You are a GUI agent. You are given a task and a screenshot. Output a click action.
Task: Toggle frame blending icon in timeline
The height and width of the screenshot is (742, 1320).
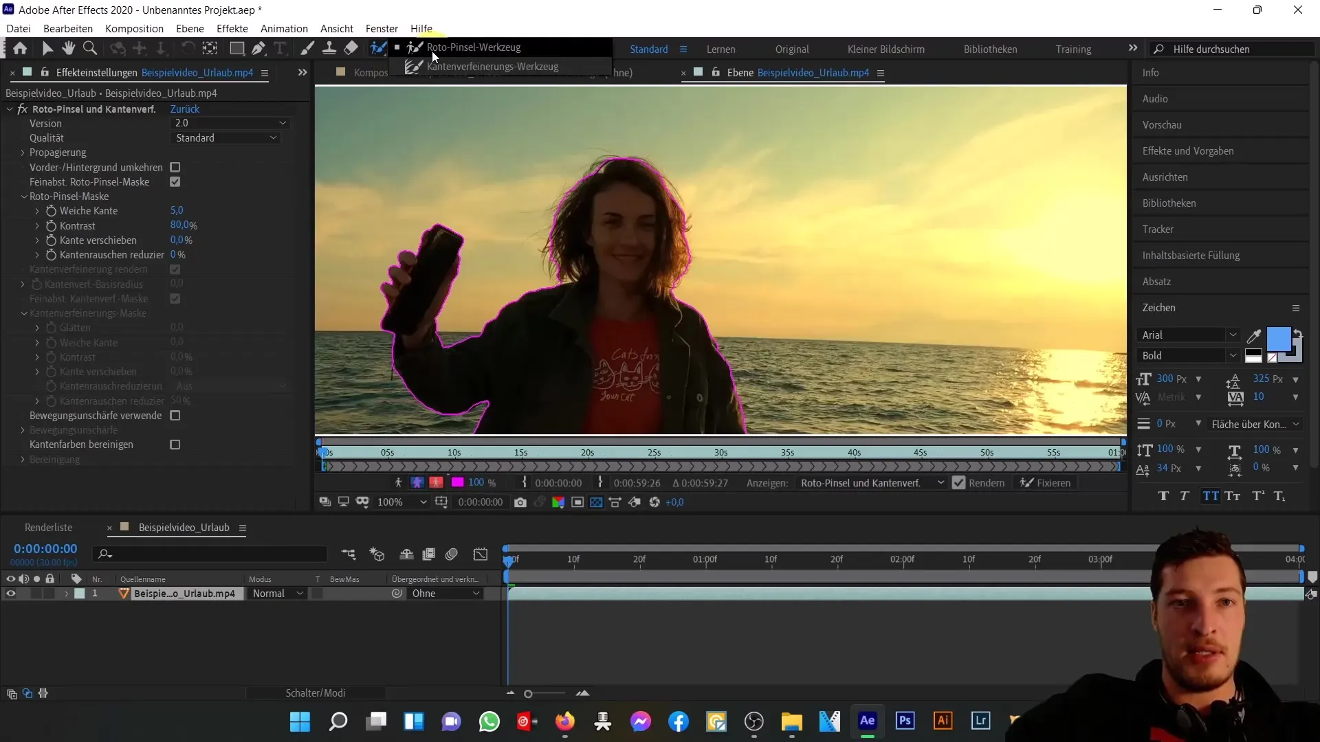point(429,554)
